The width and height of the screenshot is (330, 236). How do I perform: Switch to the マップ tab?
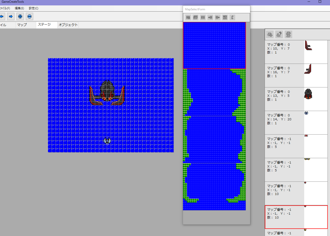[22, 25]
